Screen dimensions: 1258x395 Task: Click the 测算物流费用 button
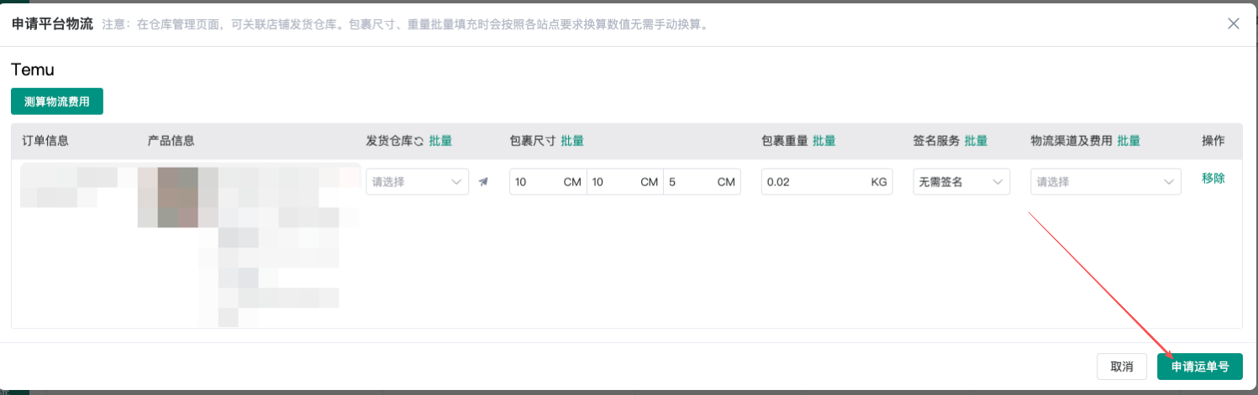[57, 101]
